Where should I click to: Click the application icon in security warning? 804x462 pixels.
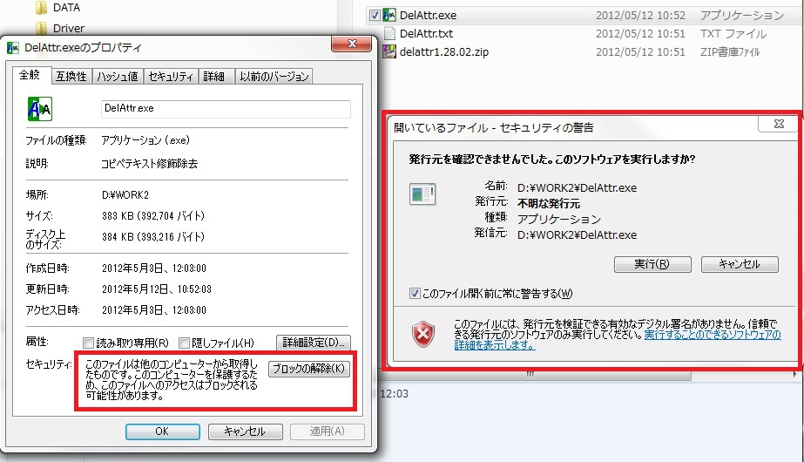[423, 194]
